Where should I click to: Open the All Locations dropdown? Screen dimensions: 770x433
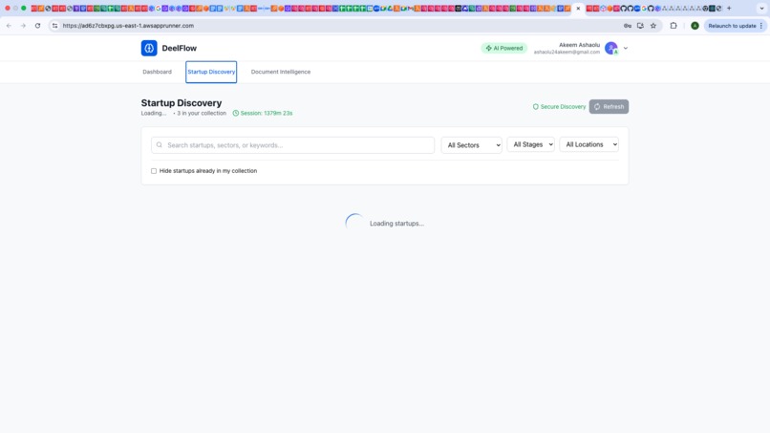pos(588,144)
